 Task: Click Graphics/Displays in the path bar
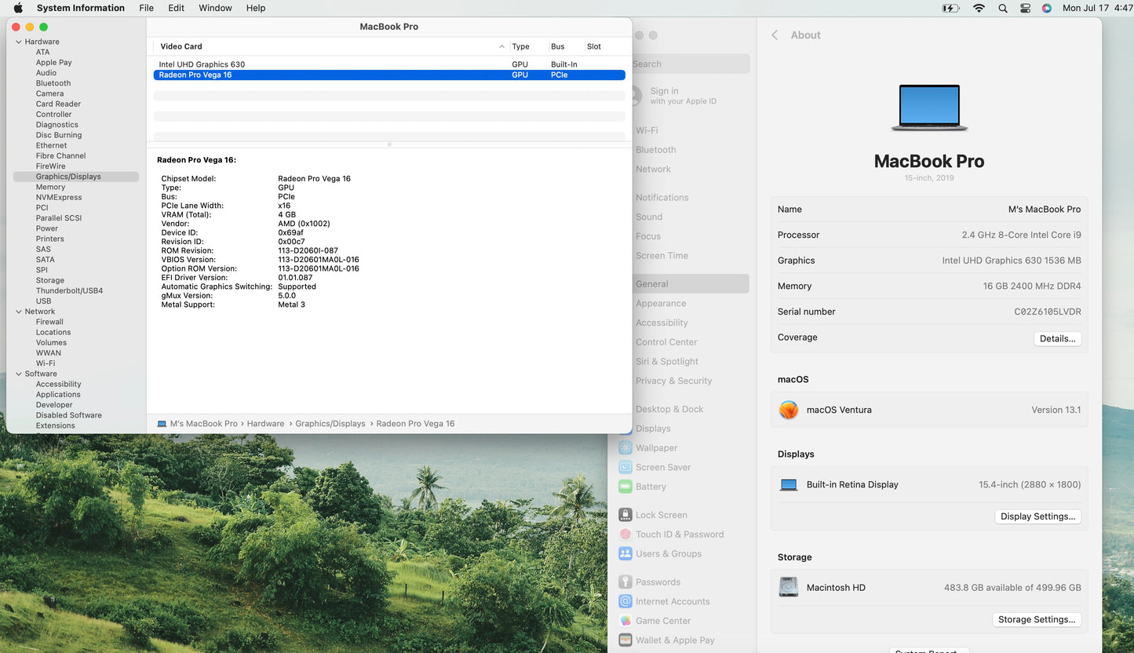click(330, 424)
